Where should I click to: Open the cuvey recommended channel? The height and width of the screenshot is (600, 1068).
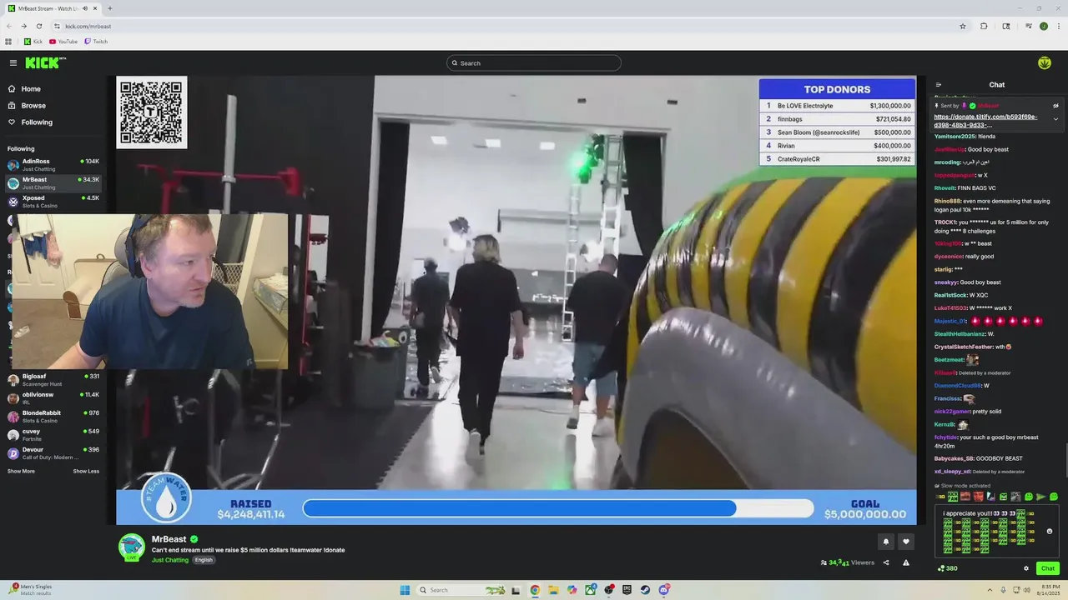53,434
